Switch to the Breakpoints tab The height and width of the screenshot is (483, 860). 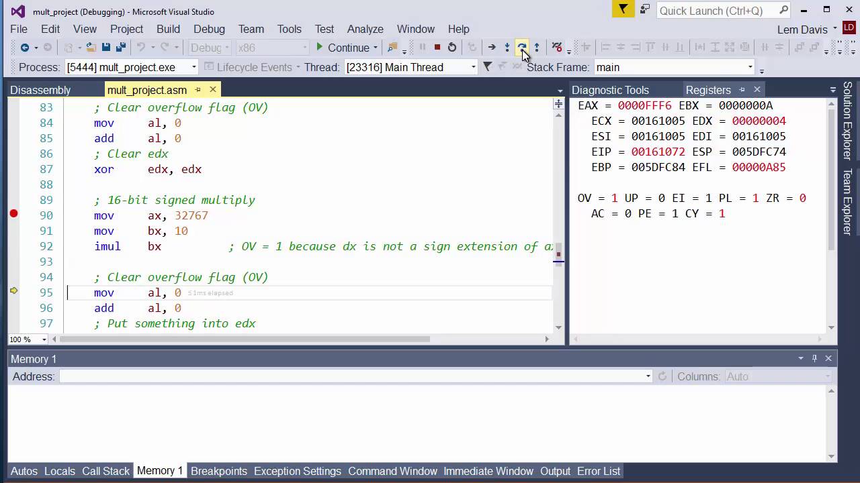(219, 471)
